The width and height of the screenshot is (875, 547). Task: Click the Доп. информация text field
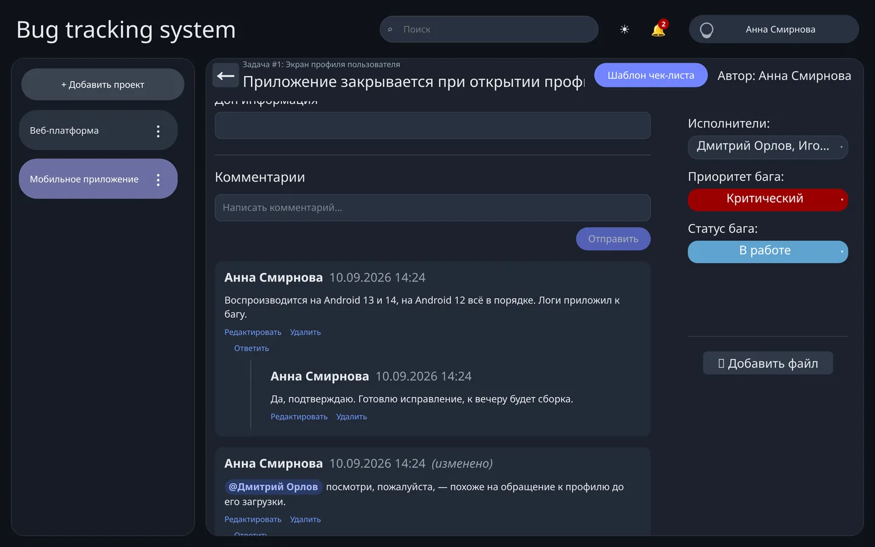coord(433,125)
